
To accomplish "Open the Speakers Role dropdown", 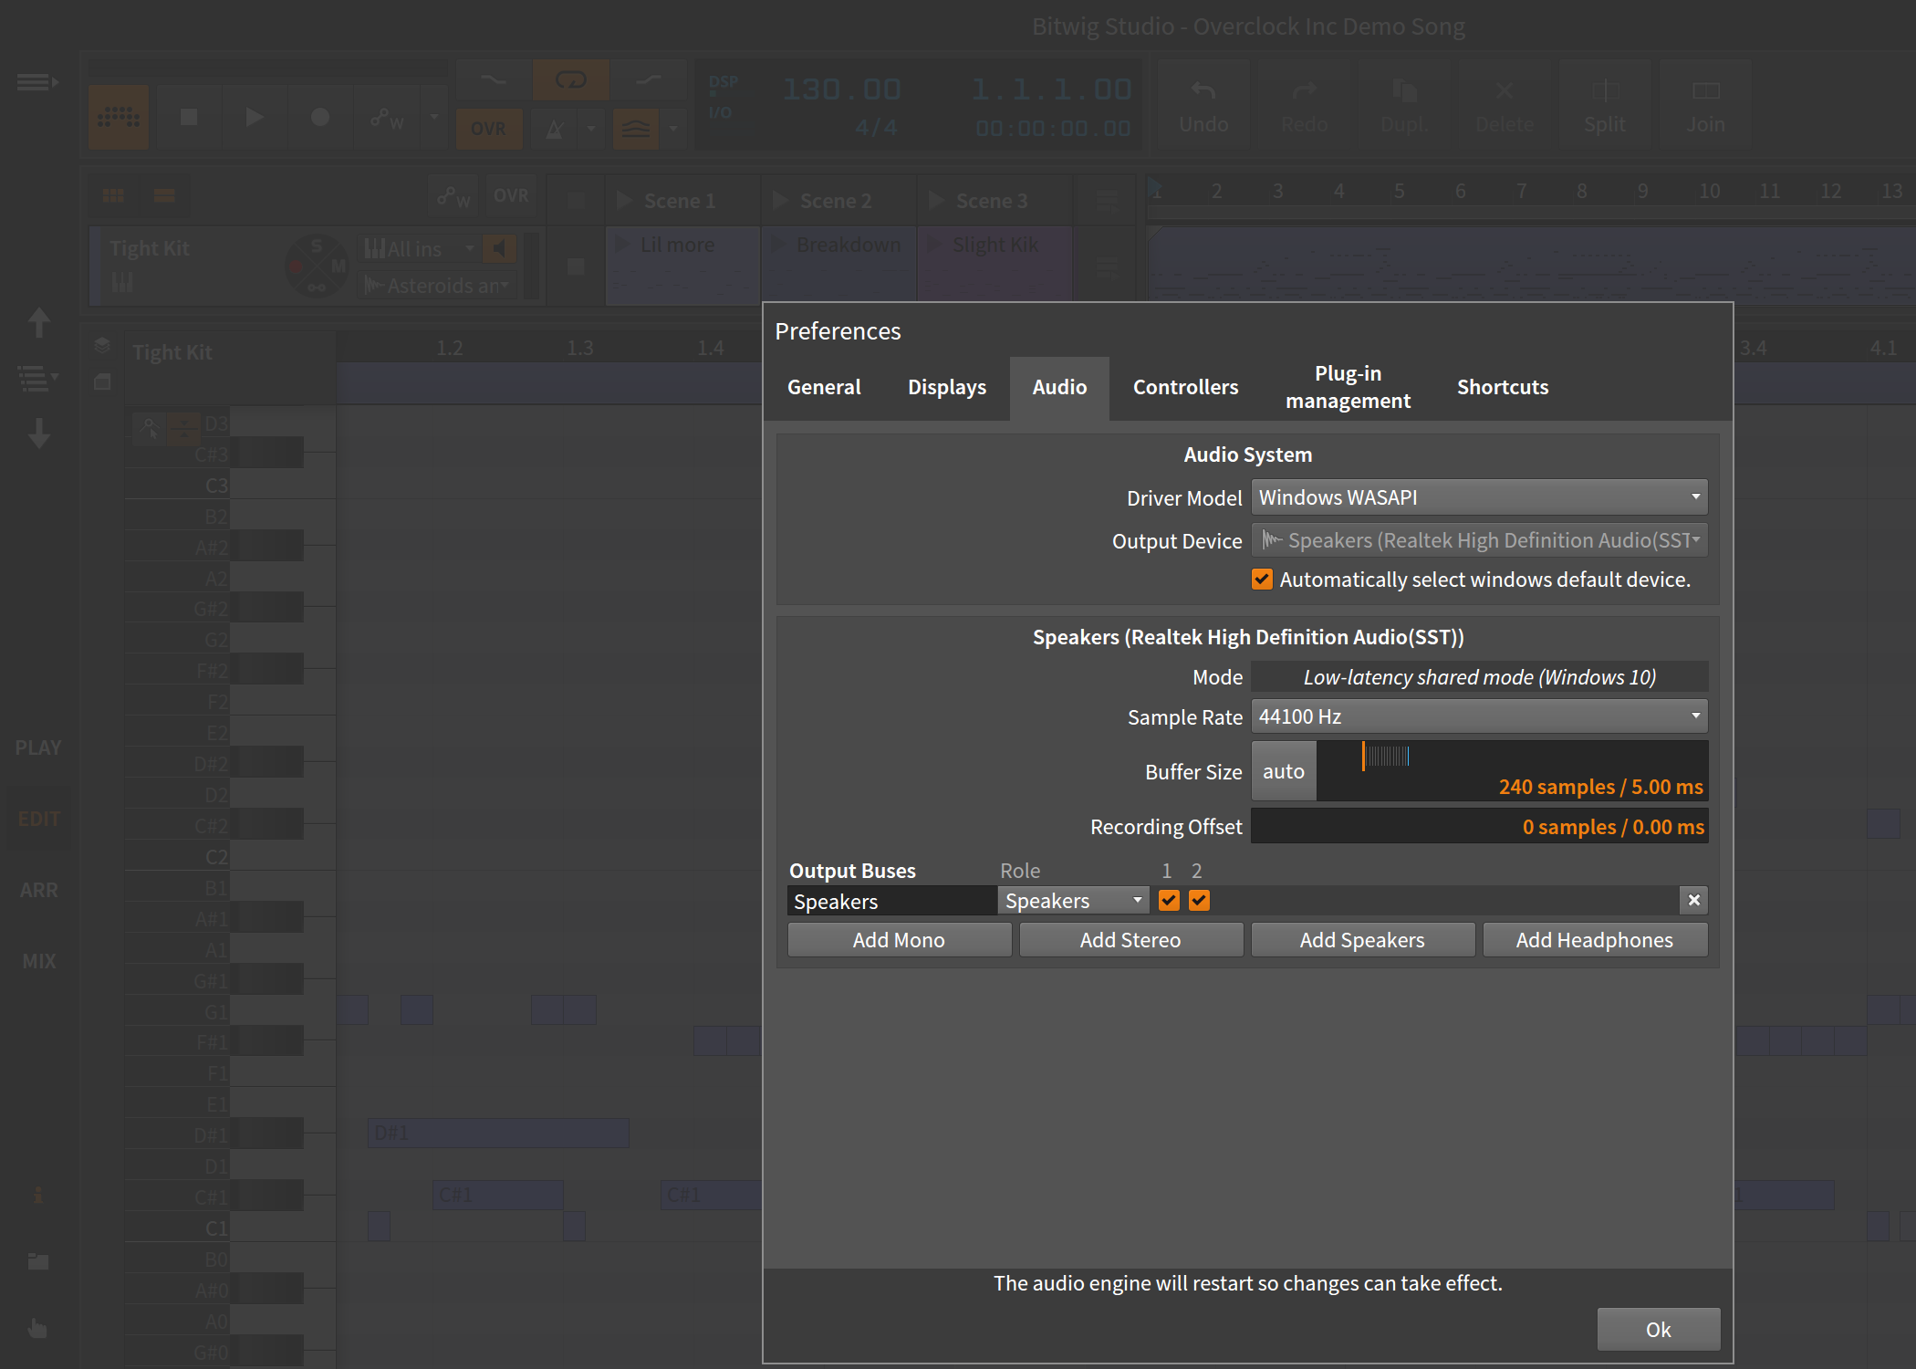I will coord(1073,901).
